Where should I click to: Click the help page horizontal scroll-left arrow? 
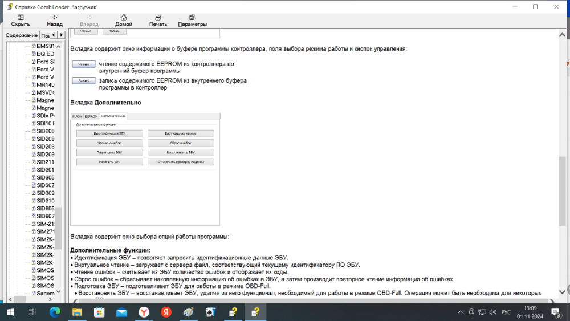(x=75, y=301)
